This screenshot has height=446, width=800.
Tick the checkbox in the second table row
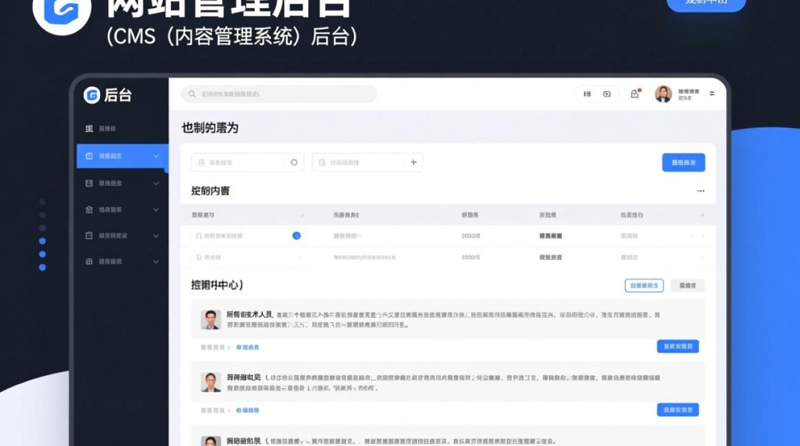pos(199,257)
